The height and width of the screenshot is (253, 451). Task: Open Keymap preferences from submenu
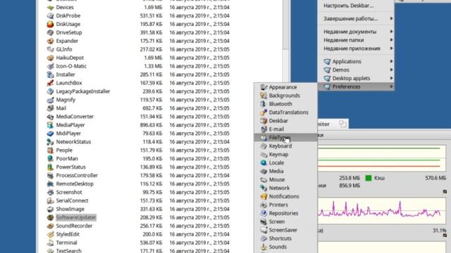pos(285,155)
